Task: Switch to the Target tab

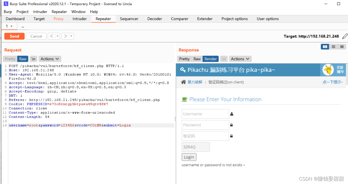Action: click(x=39, y=19)
